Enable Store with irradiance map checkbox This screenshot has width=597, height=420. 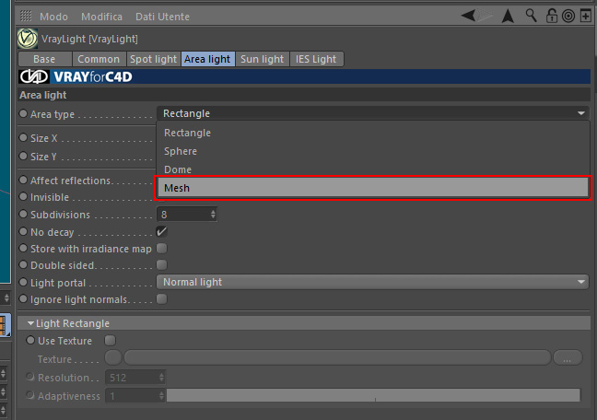[161, 249]
